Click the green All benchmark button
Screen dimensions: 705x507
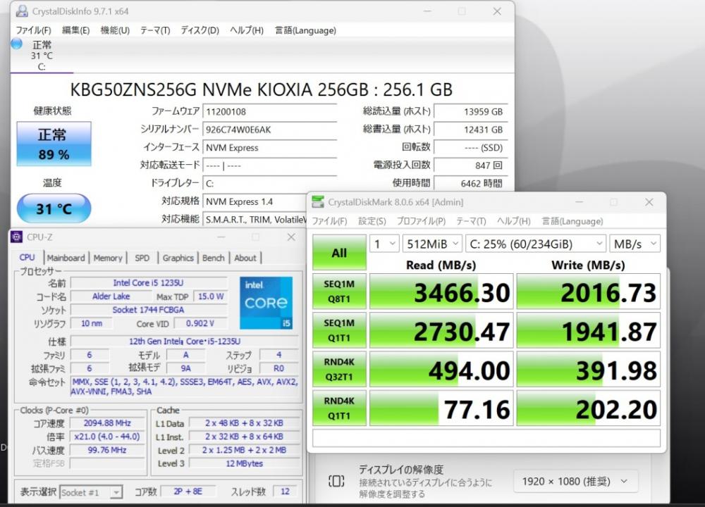pyautogui.click(x=340, y=252)
